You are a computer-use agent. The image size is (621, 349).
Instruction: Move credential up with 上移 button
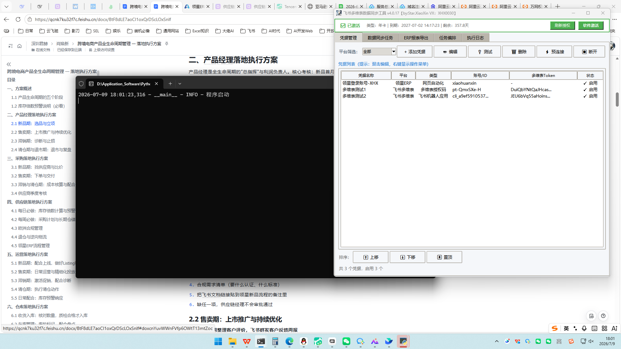pyautogui.click(x=371, y=257)
